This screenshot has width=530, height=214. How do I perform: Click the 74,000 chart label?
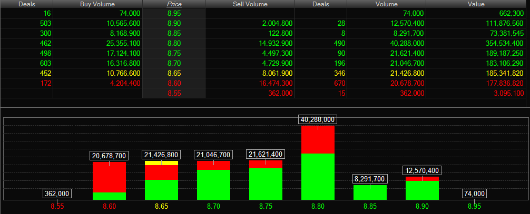click(x=474, y=193)
